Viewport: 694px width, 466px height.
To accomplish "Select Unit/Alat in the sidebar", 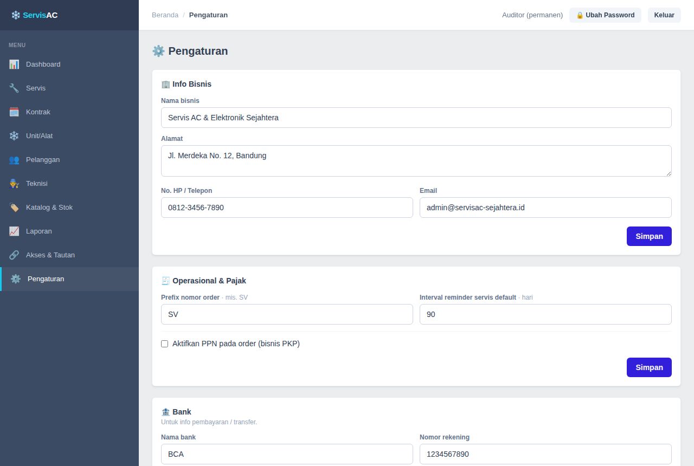I will 69,136.
